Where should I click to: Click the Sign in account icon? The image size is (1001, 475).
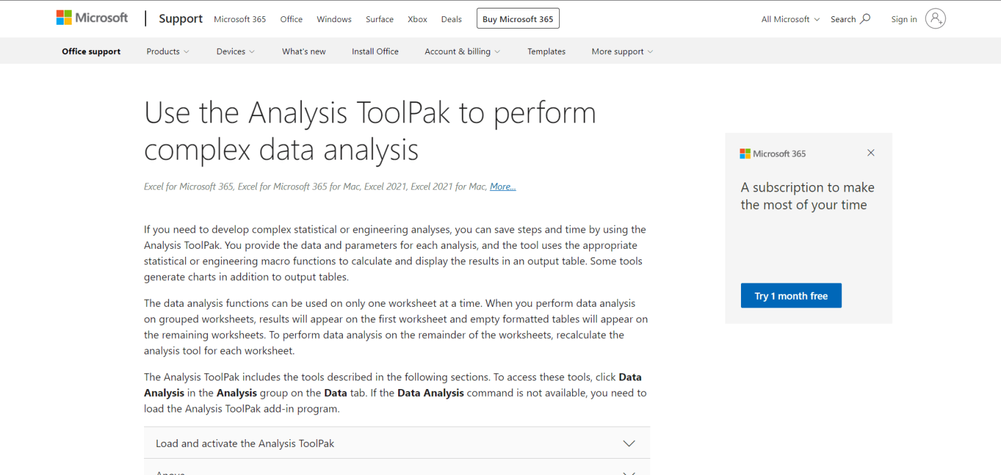935,19
